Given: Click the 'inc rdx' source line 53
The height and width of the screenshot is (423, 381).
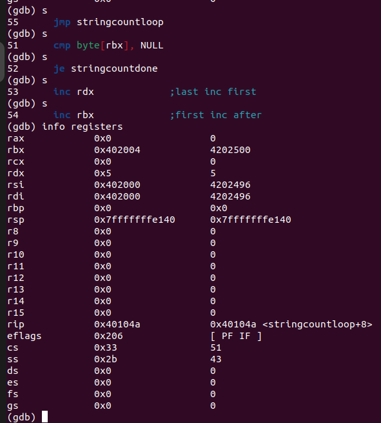Looking at the screenshot, I should [73, 92].
